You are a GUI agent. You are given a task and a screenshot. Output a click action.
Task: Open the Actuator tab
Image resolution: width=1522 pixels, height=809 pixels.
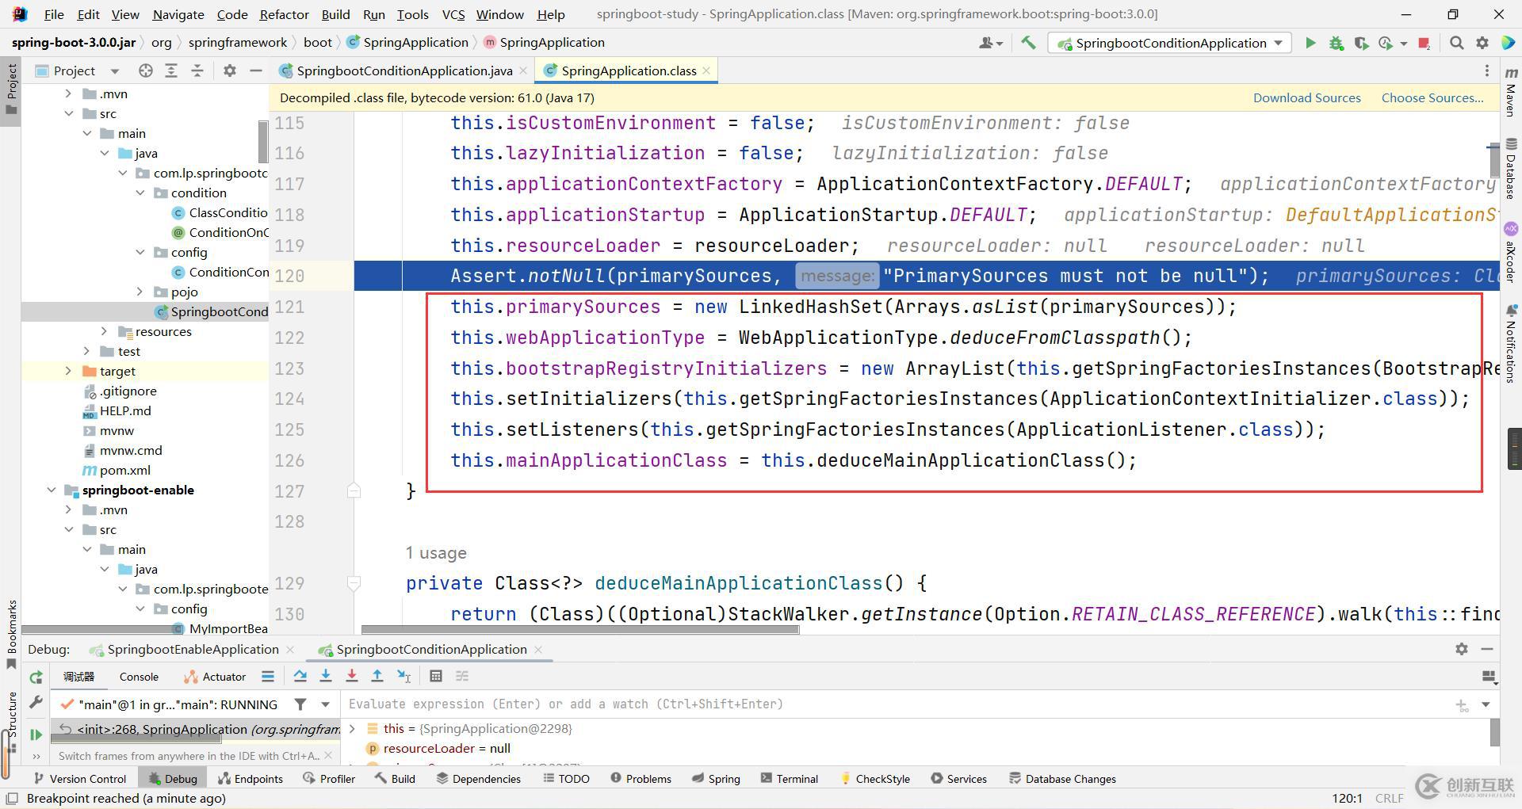point(215,677)
